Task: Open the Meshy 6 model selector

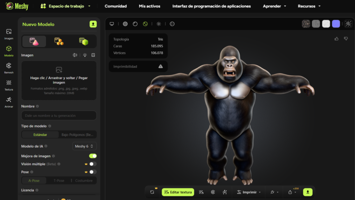Action: point(84,146)
